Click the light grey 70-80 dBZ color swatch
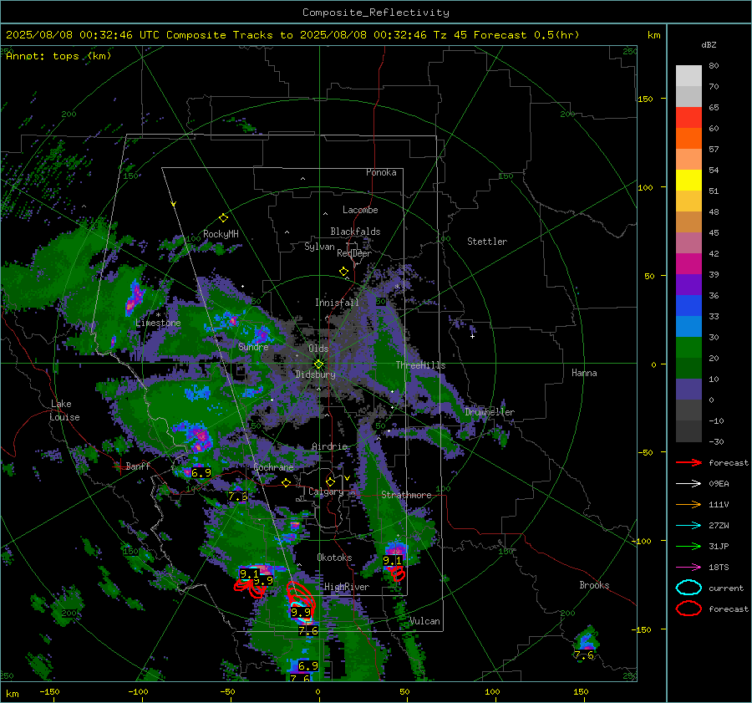The height and width of the screenshot is (703, 752). click(x=688, y=76)
